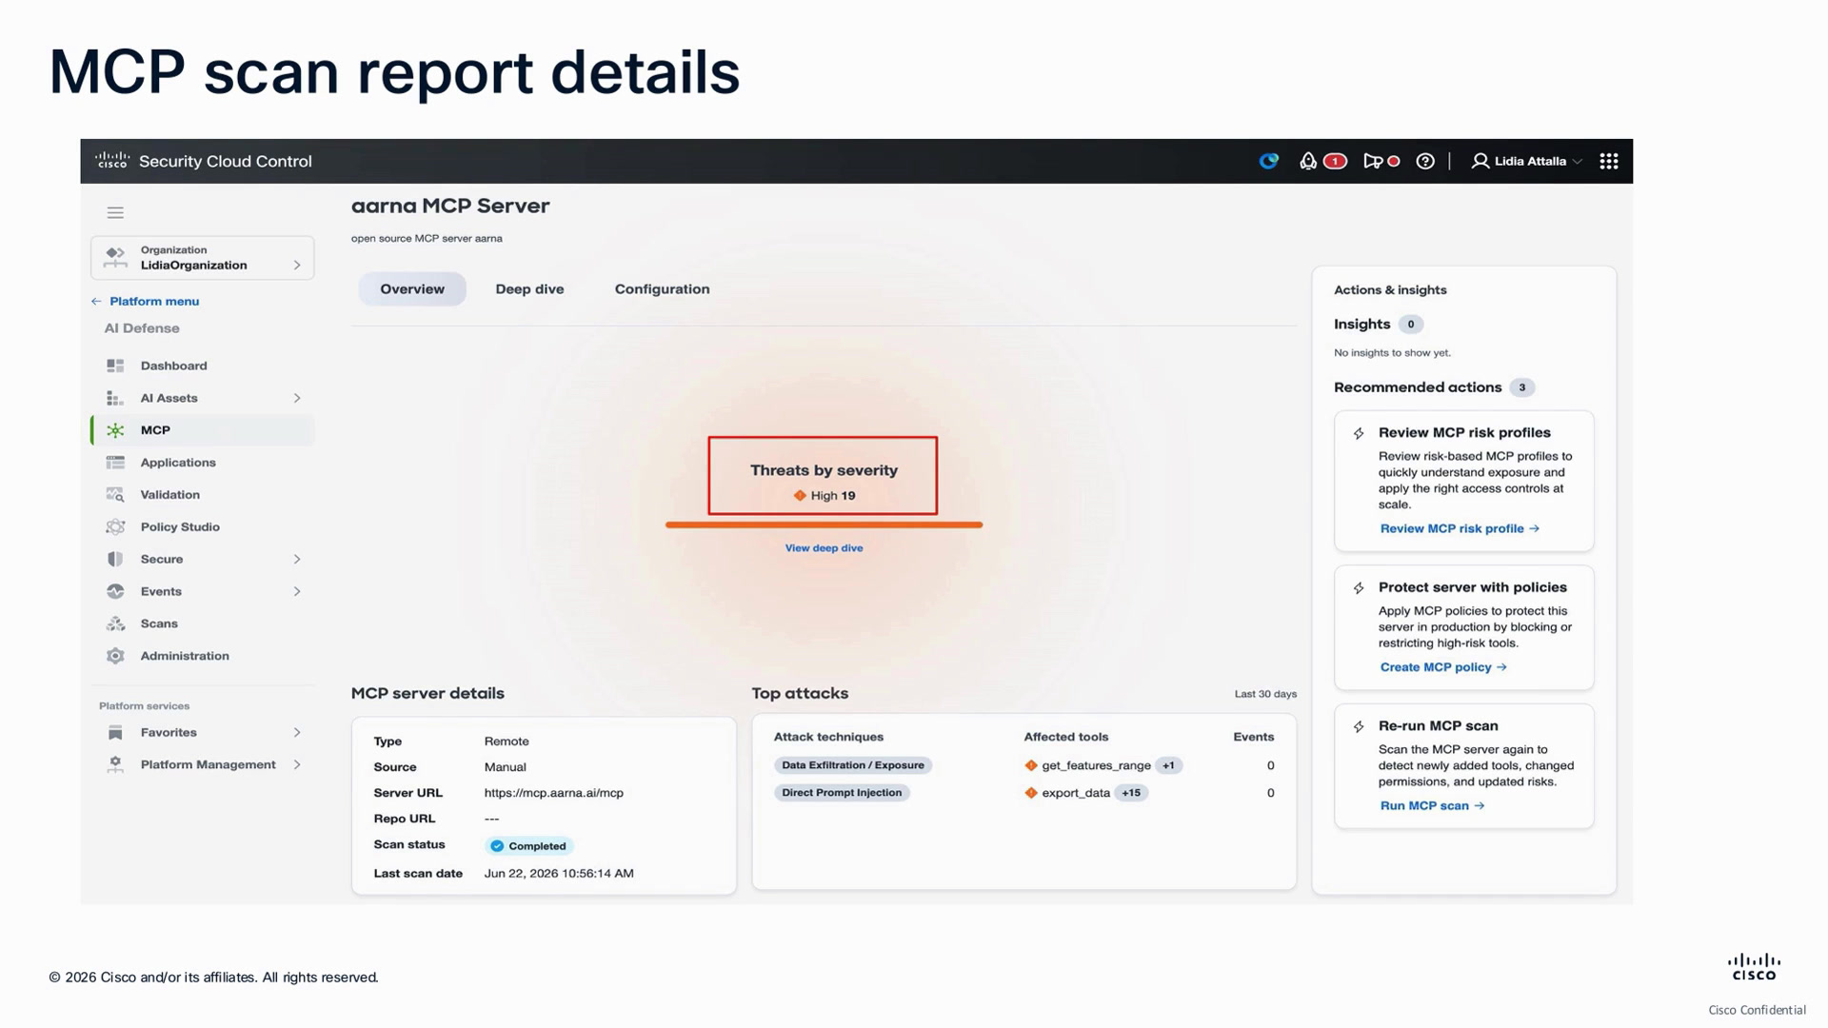1828x1028 pixels.
Task: Open the help question mark icon
Action: pos(1425,161)
